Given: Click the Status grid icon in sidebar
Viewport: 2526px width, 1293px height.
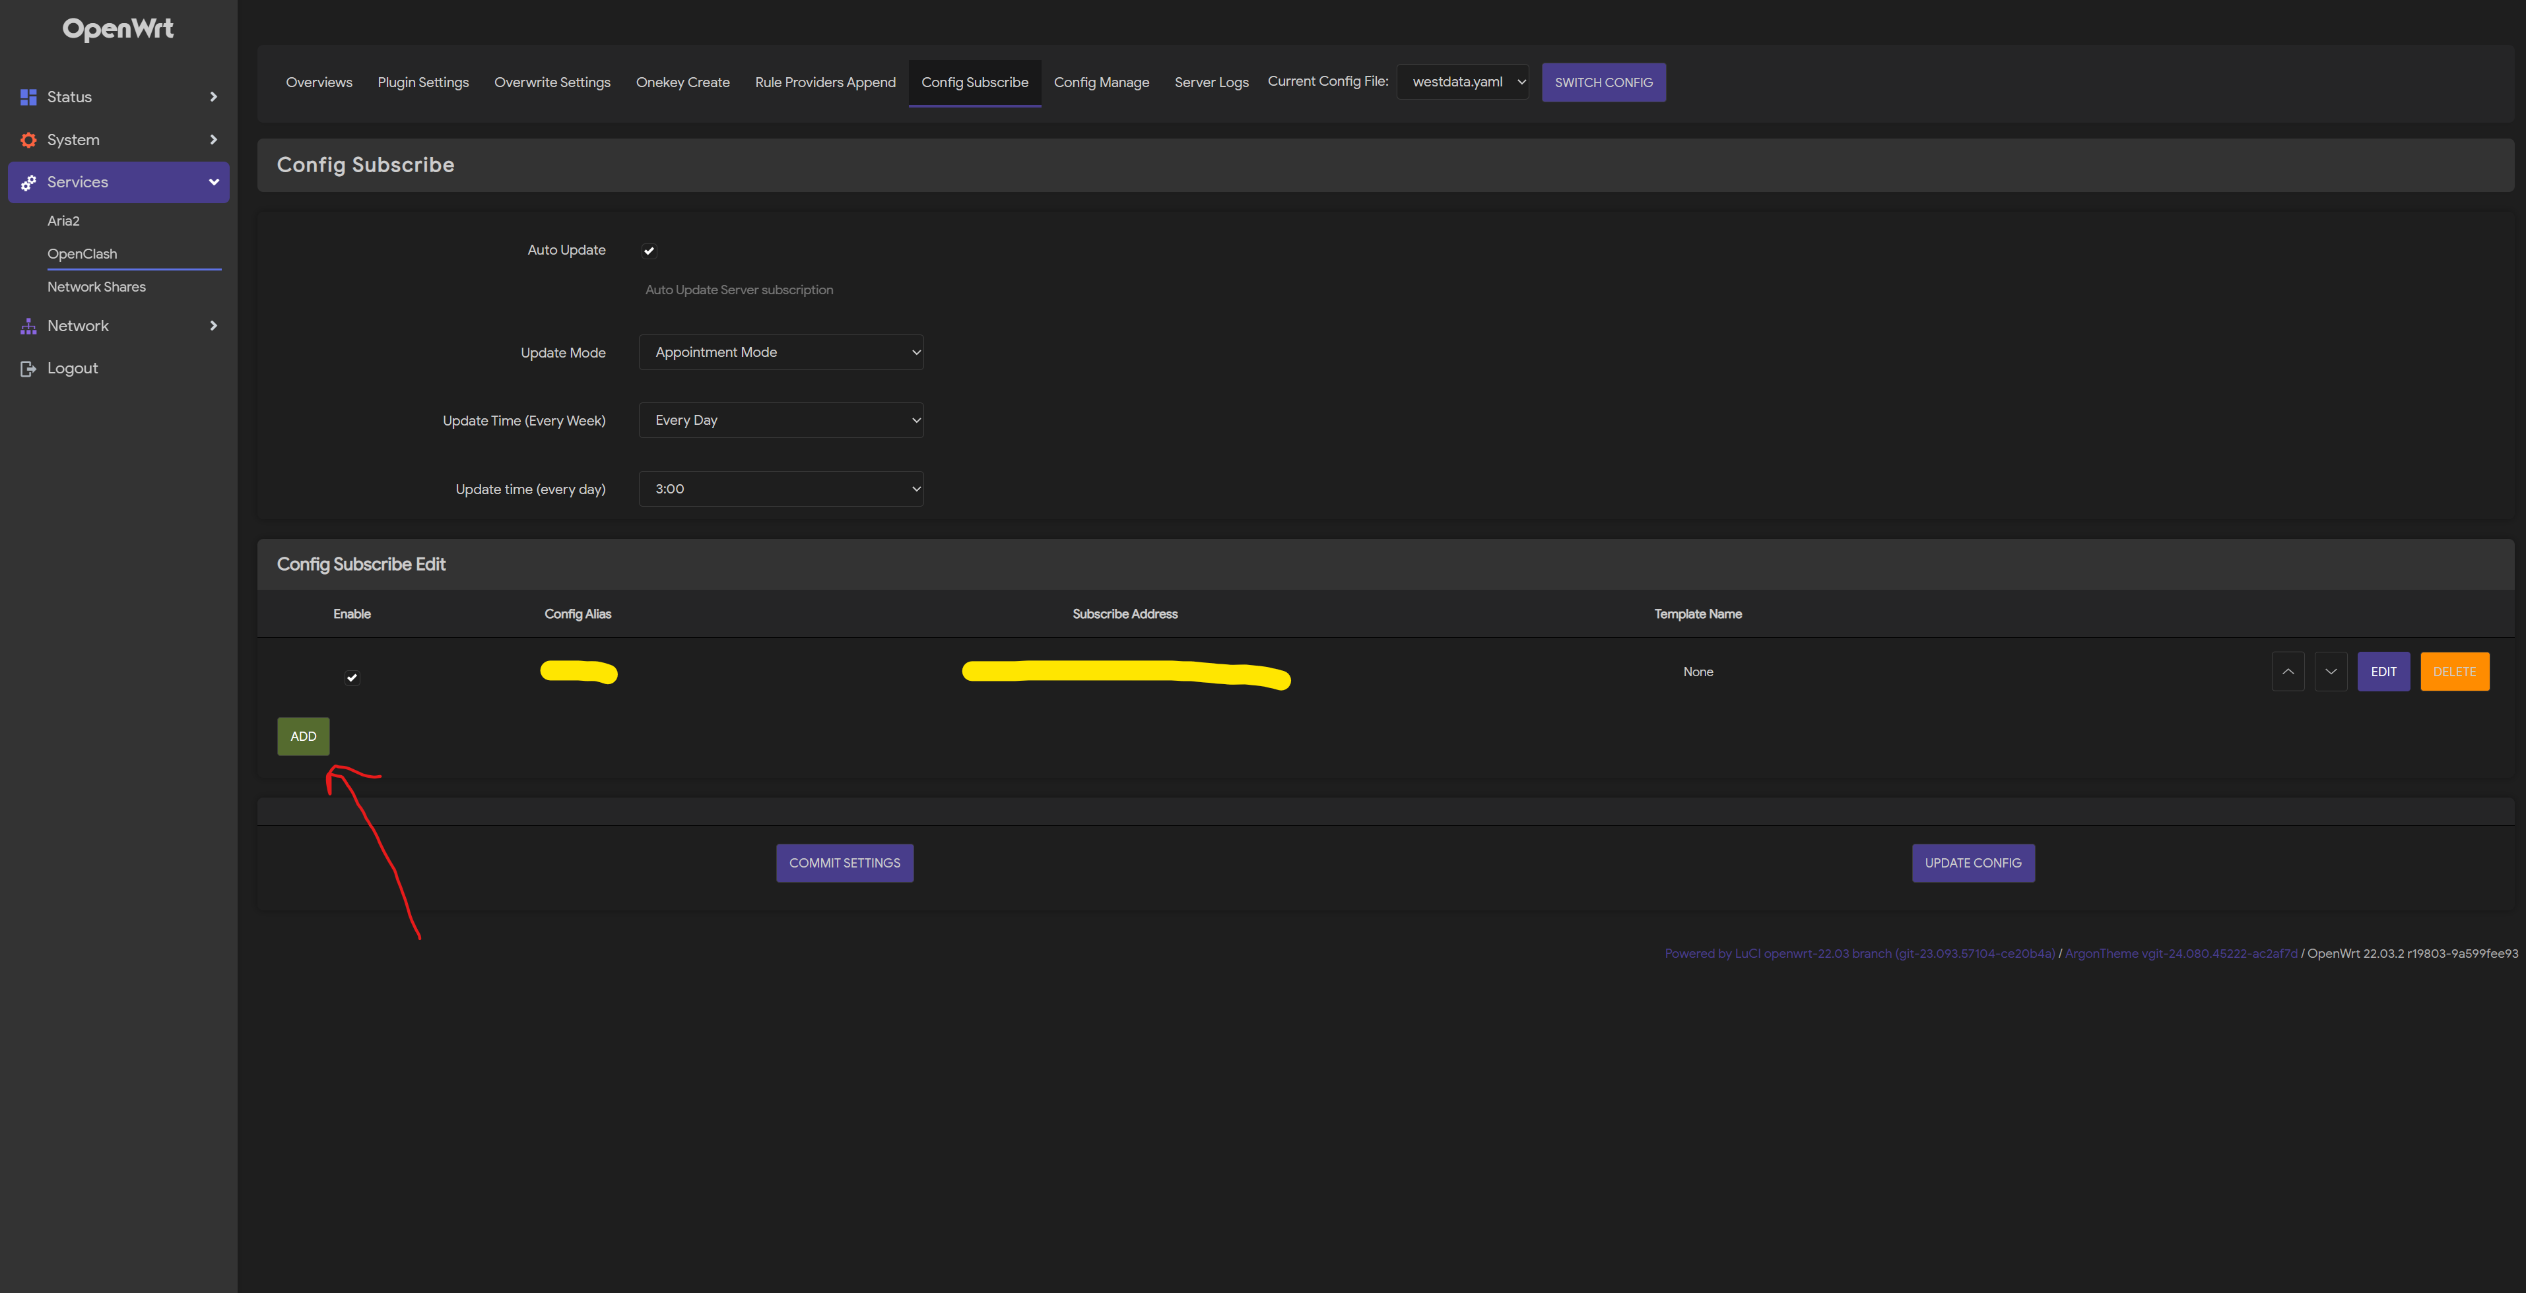Looking at the screenshot, I should point(28,97).
